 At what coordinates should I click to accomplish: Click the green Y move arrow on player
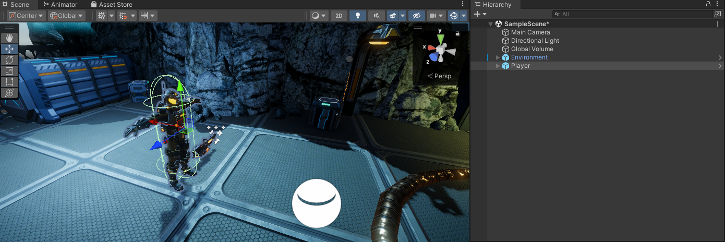(x=179, y=87)
